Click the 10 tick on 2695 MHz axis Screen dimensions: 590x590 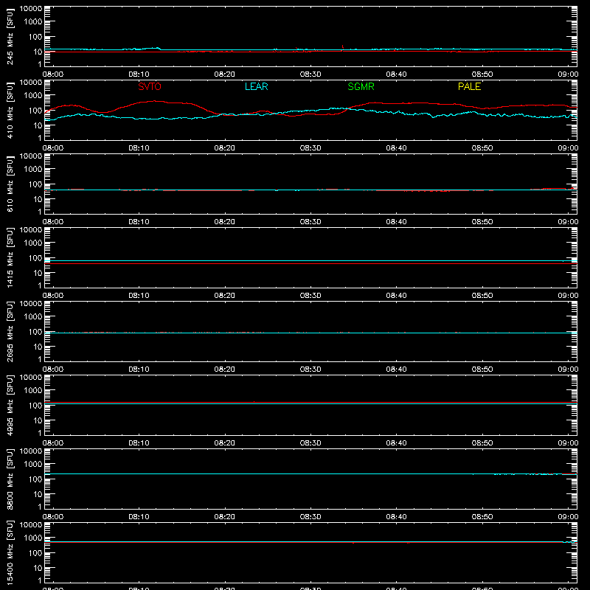coord(38,347)
